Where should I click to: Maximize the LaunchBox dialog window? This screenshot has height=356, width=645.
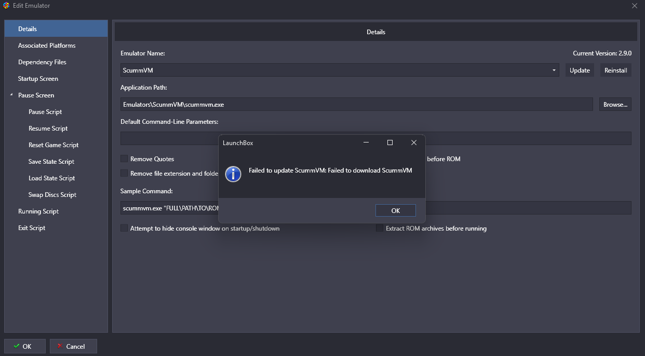[x=390, y=143]
